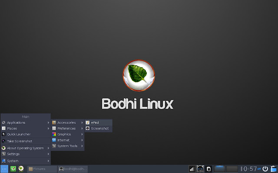Expand About Operating System submenu arrow

pyautogui.click(x=48, y=148)
